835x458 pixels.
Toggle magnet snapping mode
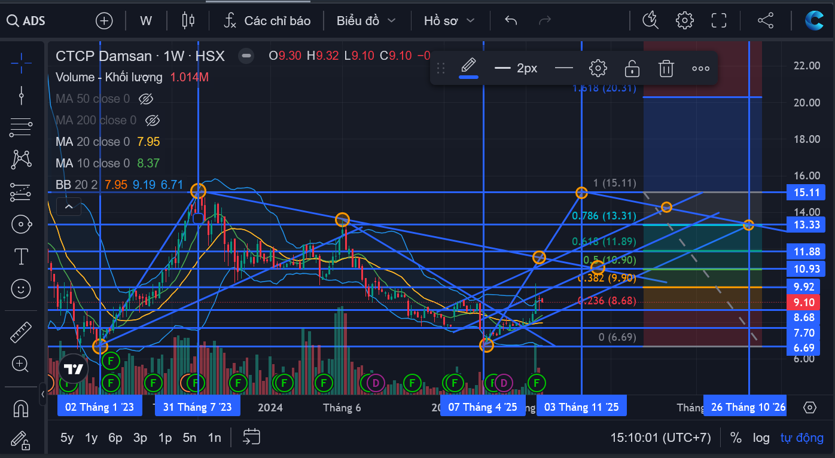[x=22, y=409]
